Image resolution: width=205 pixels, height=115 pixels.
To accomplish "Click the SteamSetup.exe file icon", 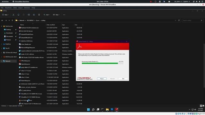I will click(x=20, y=80).
